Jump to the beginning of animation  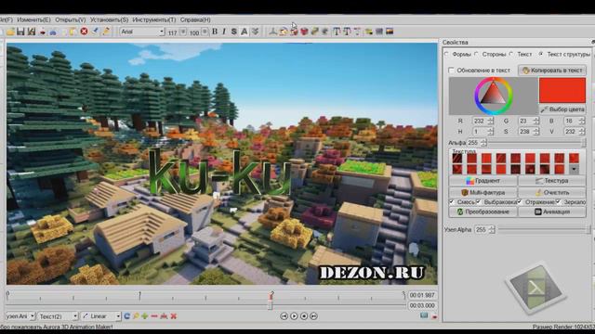click(x=284, y=315)
